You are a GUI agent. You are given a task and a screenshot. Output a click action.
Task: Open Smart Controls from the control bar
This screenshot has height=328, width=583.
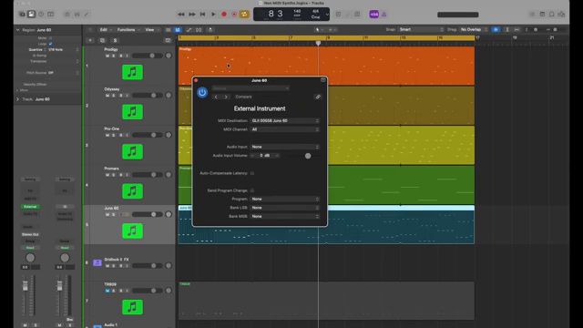coord(67,15)
